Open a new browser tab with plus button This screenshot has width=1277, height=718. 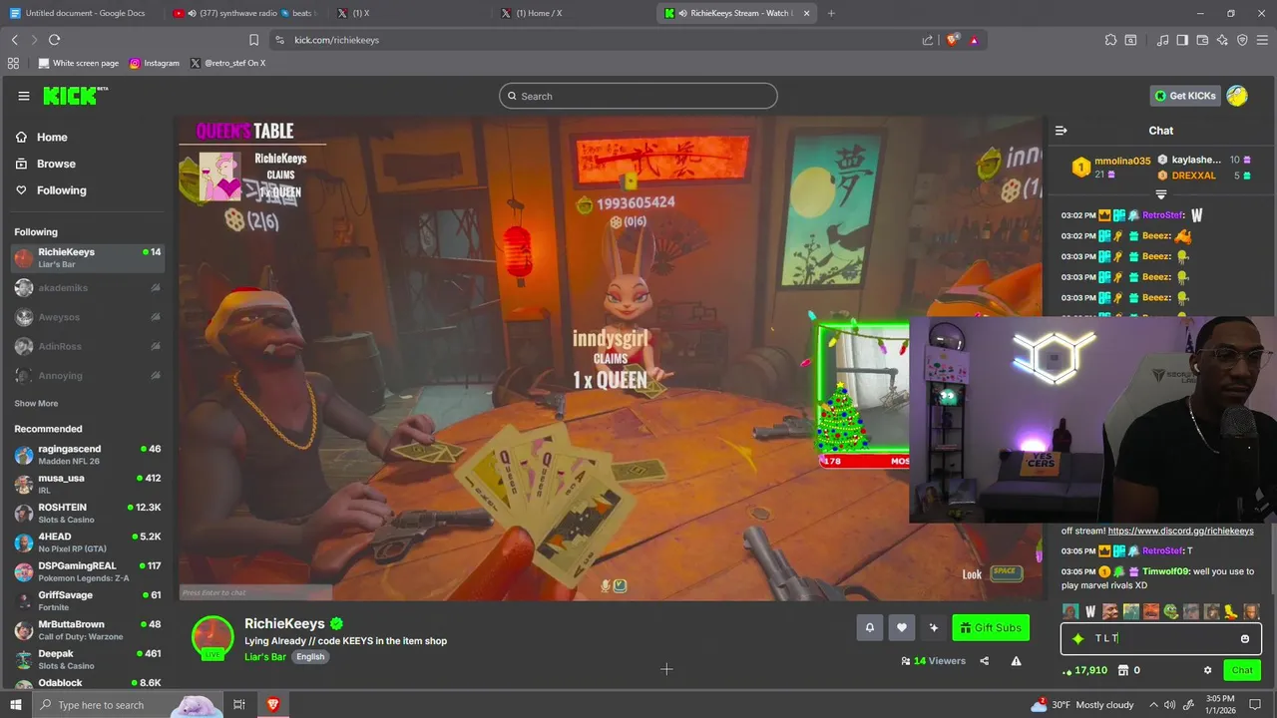(x=831, y=13)
